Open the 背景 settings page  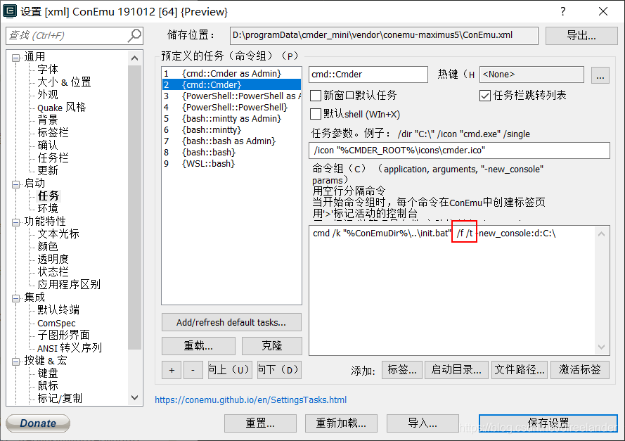48,120
